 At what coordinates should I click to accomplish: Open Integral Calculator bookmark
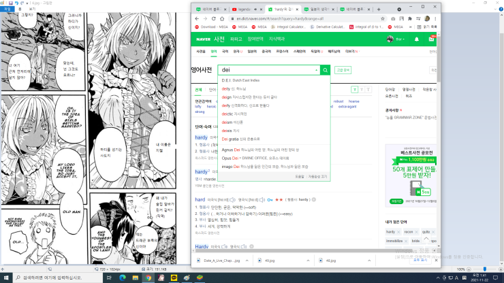click(x=288, y=27)
